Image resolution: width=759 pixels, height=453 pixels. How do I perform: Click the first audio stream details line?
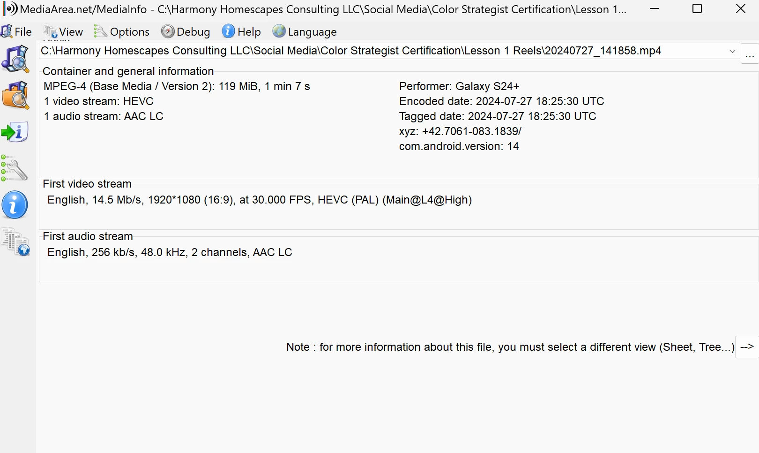170,252
